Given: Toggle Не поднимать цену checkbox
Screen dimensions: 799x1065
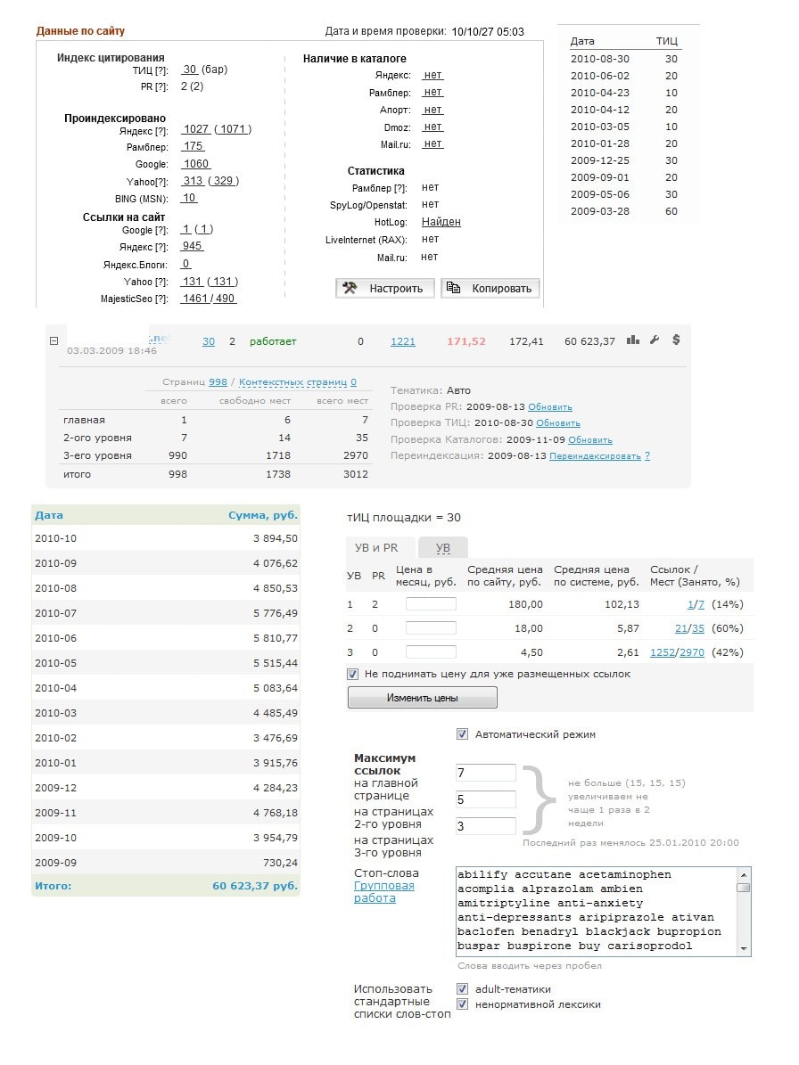Looking at the screenshot, I should pos(352,674).
